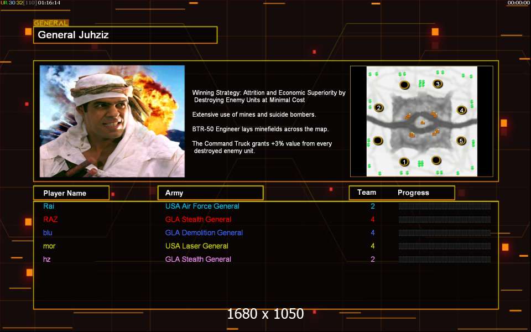Click green supply cluster between bottom start markers
The height and width of the screenshot is (332, 531).
pos(420,164)
